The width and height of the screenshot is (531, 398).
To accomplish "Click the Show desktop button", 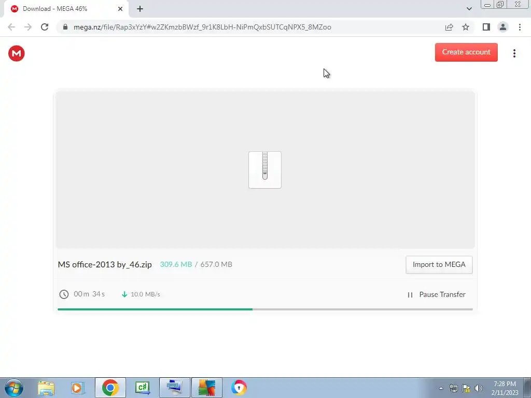I will (x=527, y=388).
